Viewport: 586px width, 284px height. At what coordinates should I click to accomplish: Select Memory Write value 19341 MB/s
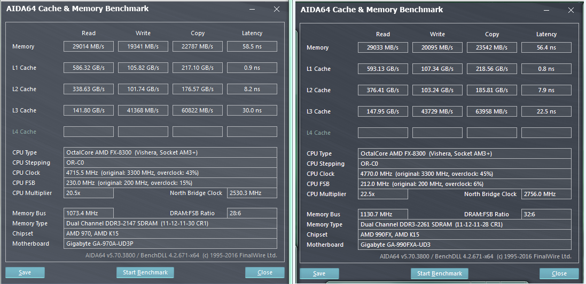click(143, 46)
